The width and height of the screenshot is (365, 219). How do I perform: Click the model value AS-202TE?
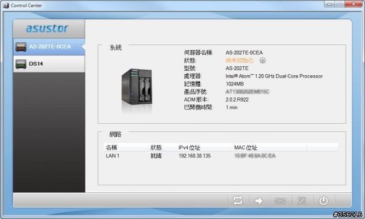pos(237,68)
